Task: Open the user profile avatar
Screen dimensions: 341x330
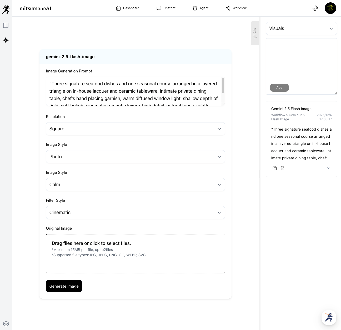Action: point(330,8)
